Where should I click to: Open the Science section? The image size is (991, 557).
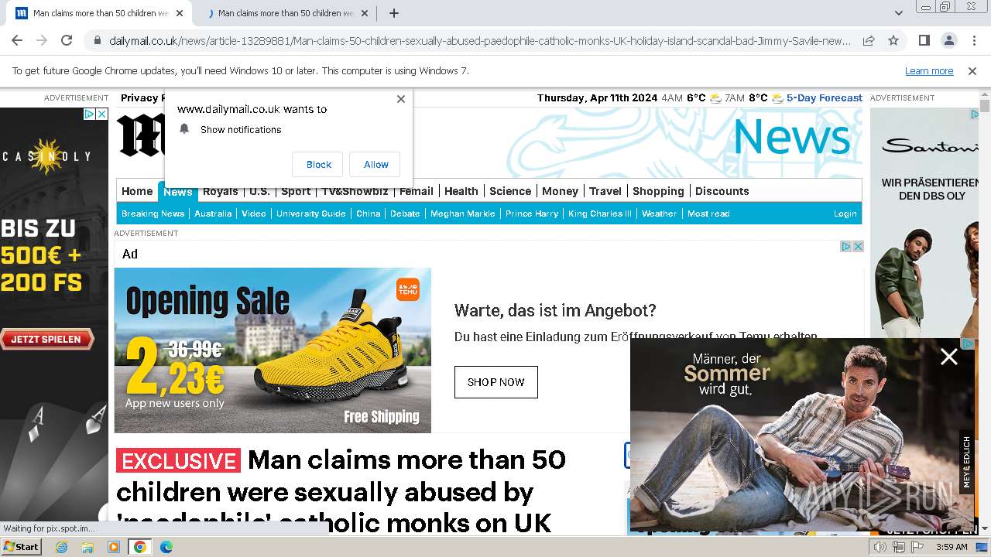point(510,191)
